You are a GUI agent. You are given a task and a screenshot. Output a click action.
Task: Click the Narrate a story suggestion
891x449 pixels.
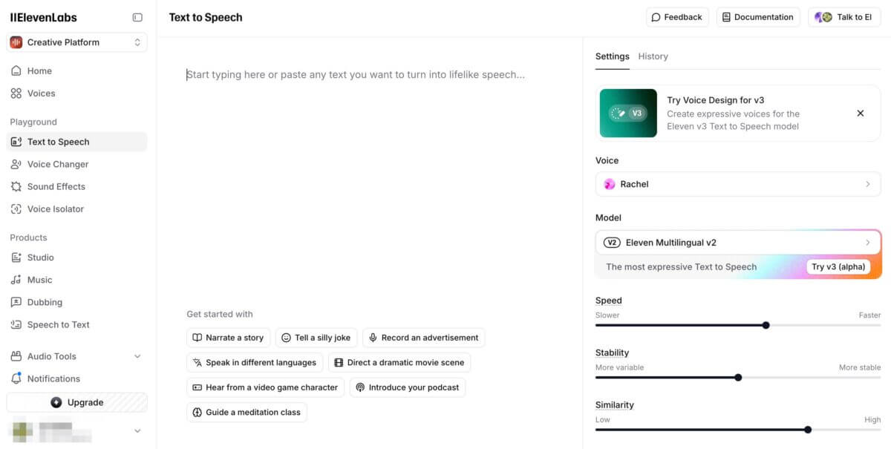[x=229, y=338]
